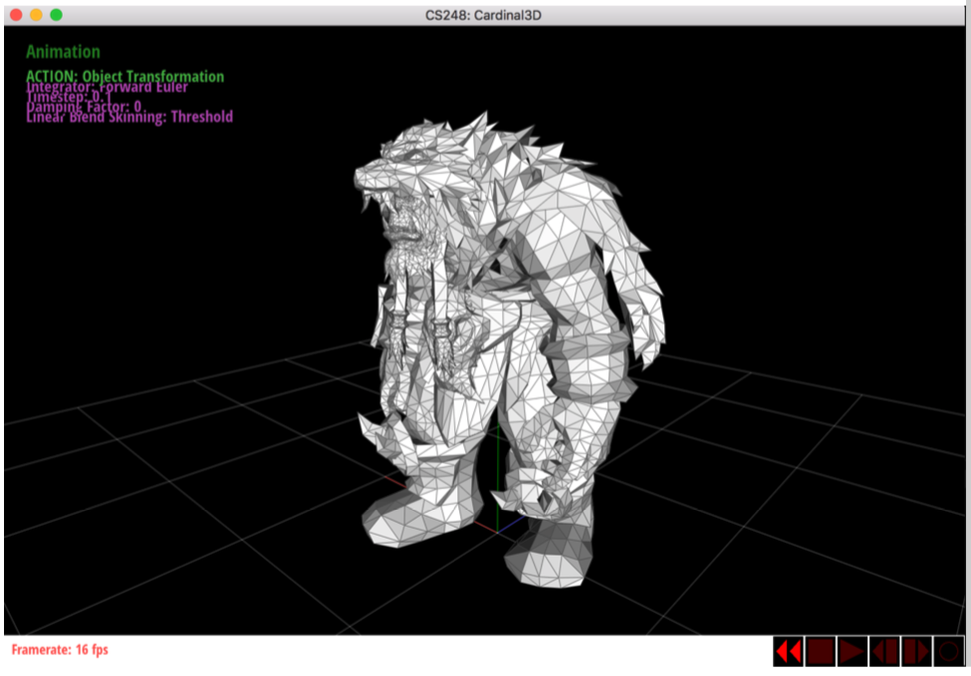Toggle the record circle button
971x676 pixels.
pos(948,652)
